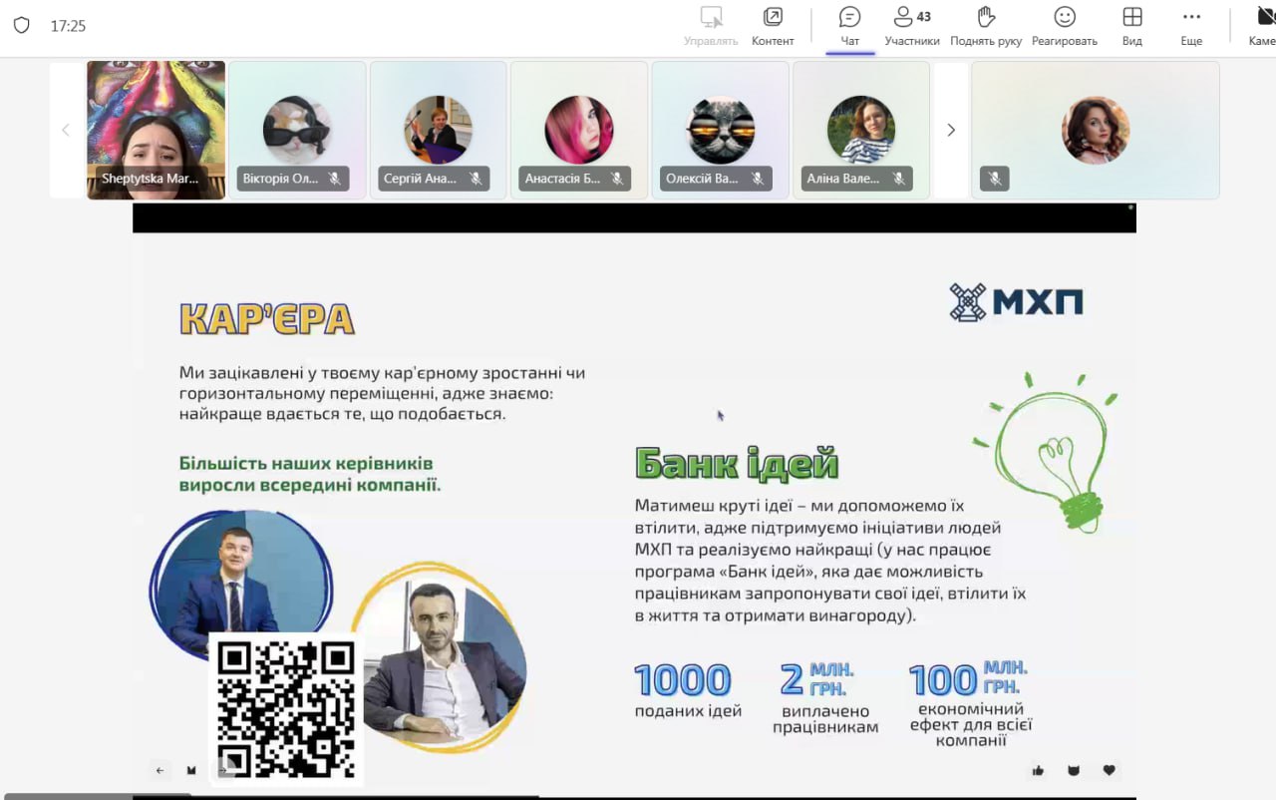Select Анастасія Б... participant avatar
This screenshot has width=1276, height=800.
578,130
